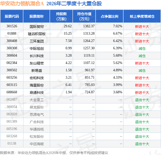Select the stock 建滔积层板
161x155 pixels.
coord(37,34)
